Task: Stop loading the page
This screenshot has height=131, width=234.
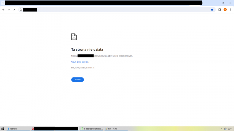Action: 14,10
